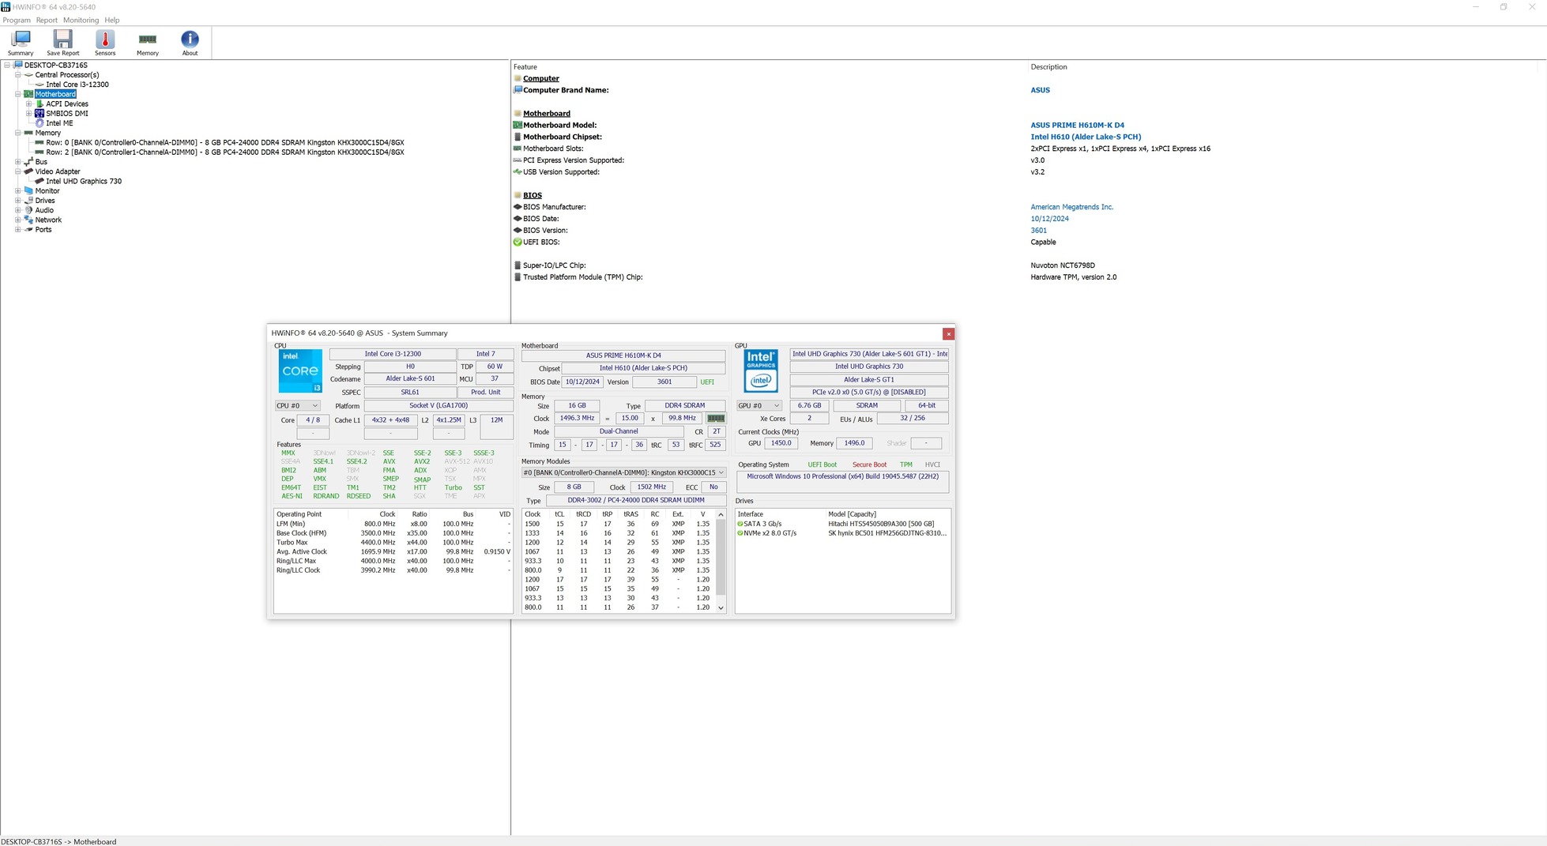The width and height of the screenshot is (1547, 846).
Task: Click the Intel Graphics logo
Action: coord(761,370)
